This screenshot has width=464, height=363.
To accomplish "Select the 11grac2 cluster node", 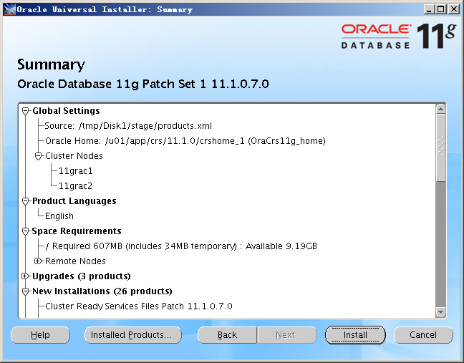I will tap(75, 186).
